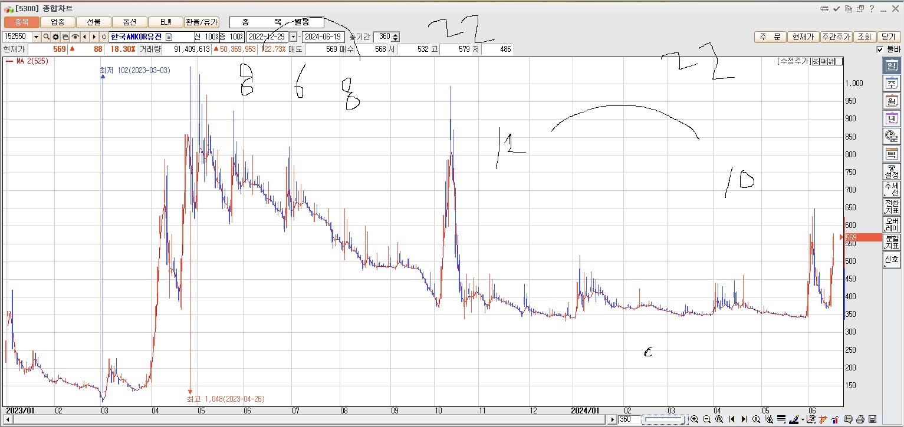Click the 조회 query button
This screenshot has height=427, width=904.
tap(864, 37)
